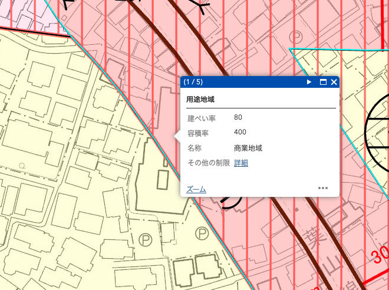Open the 詳細 link for other restrictions

click(x=241, y=163)
